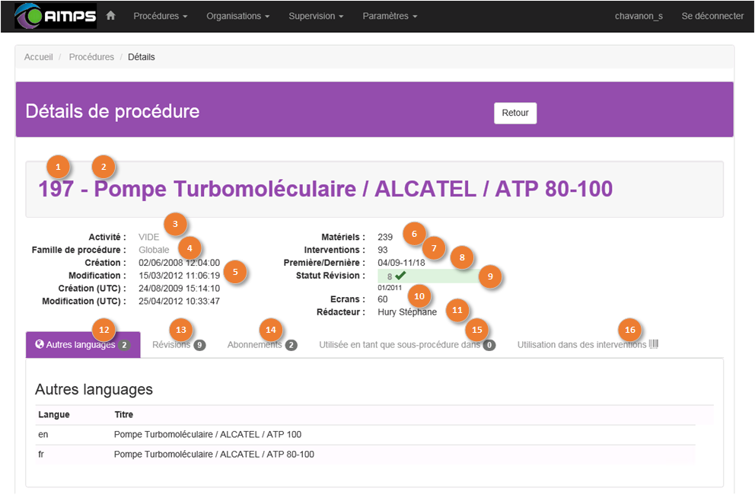Click Modification (UTC) value 25/04/2012 10:33:47
Screen dimensions: 755x495
179,302
